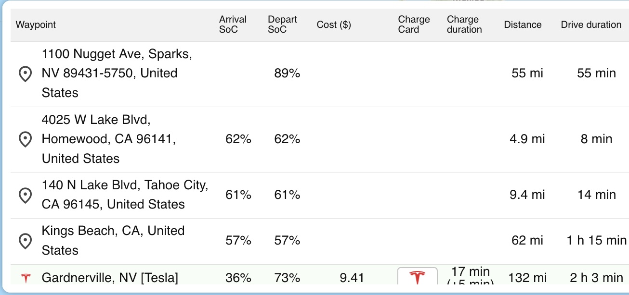Viewport: 629px width, 295px height.
Task: Click the Drive duration column header
Action: [x=591, y=25]
